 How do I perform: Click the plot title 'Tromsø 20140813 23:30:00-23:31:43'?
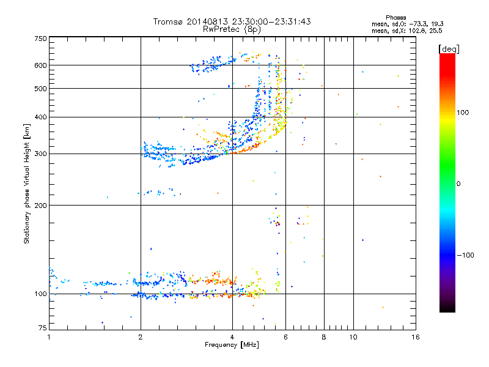232,21
